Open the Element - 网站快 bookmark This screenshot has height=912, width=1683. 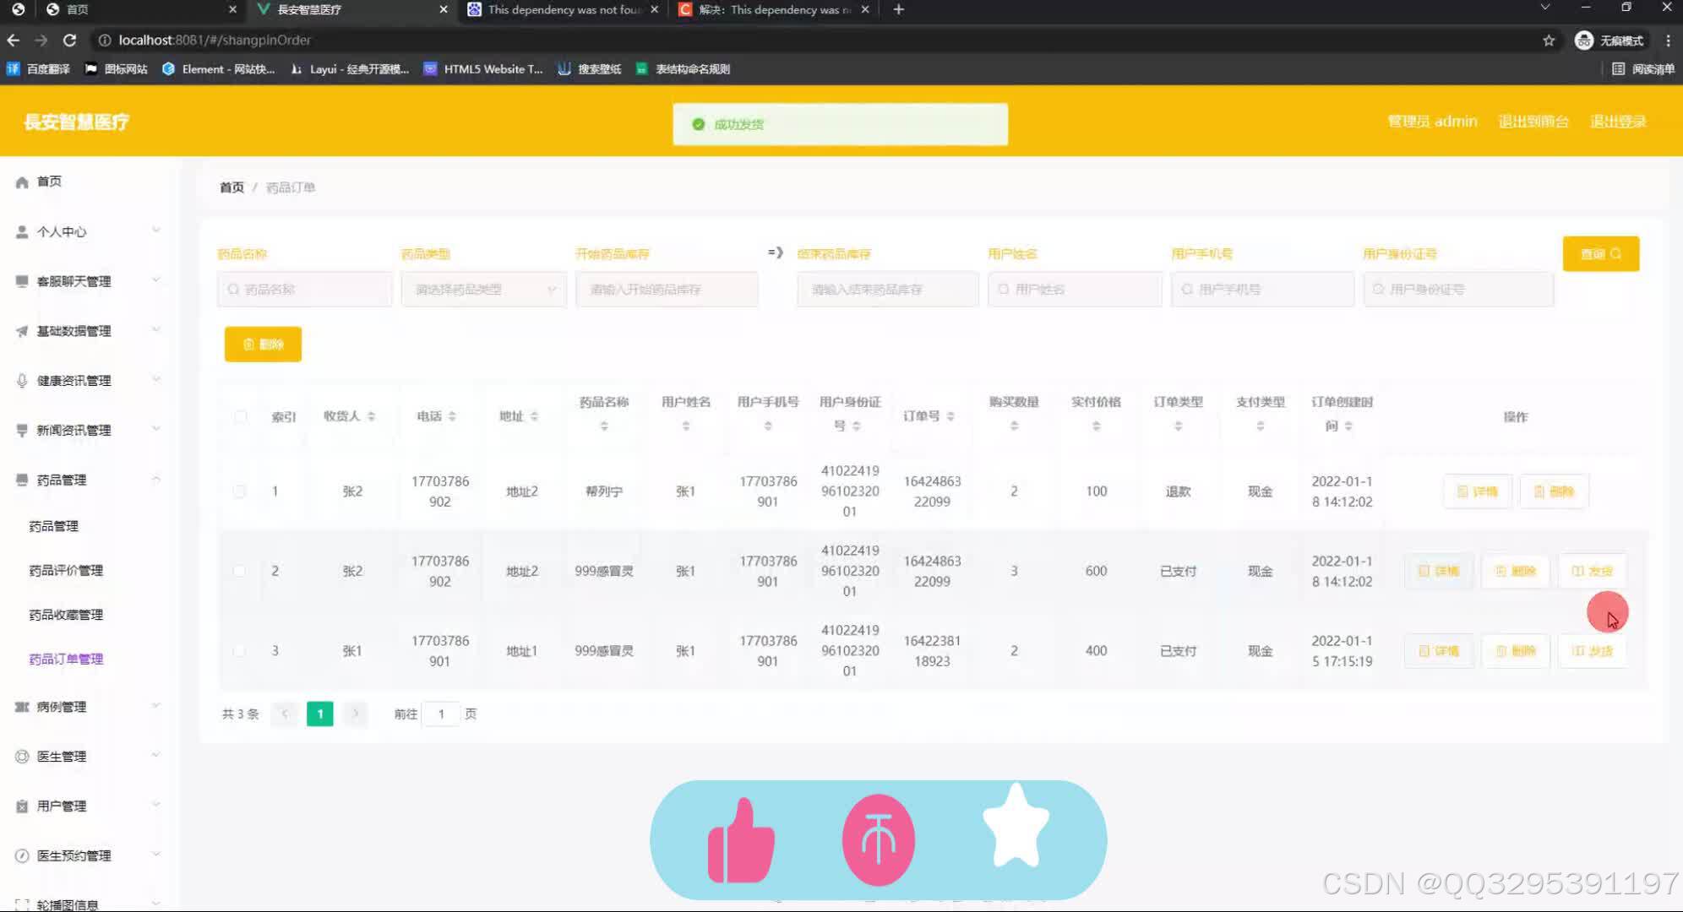[x=218, y=69]
